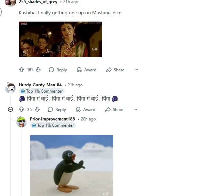Click Prior-Improvement186's avatar with green hat
The image size is (218, 196).
coord(22,122)
